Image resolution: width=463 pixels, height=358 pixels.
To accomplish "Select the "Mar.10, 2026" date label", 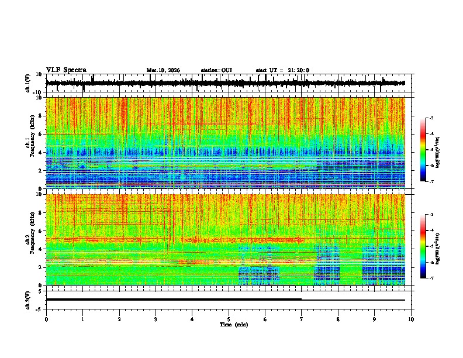I will [163, 70].
